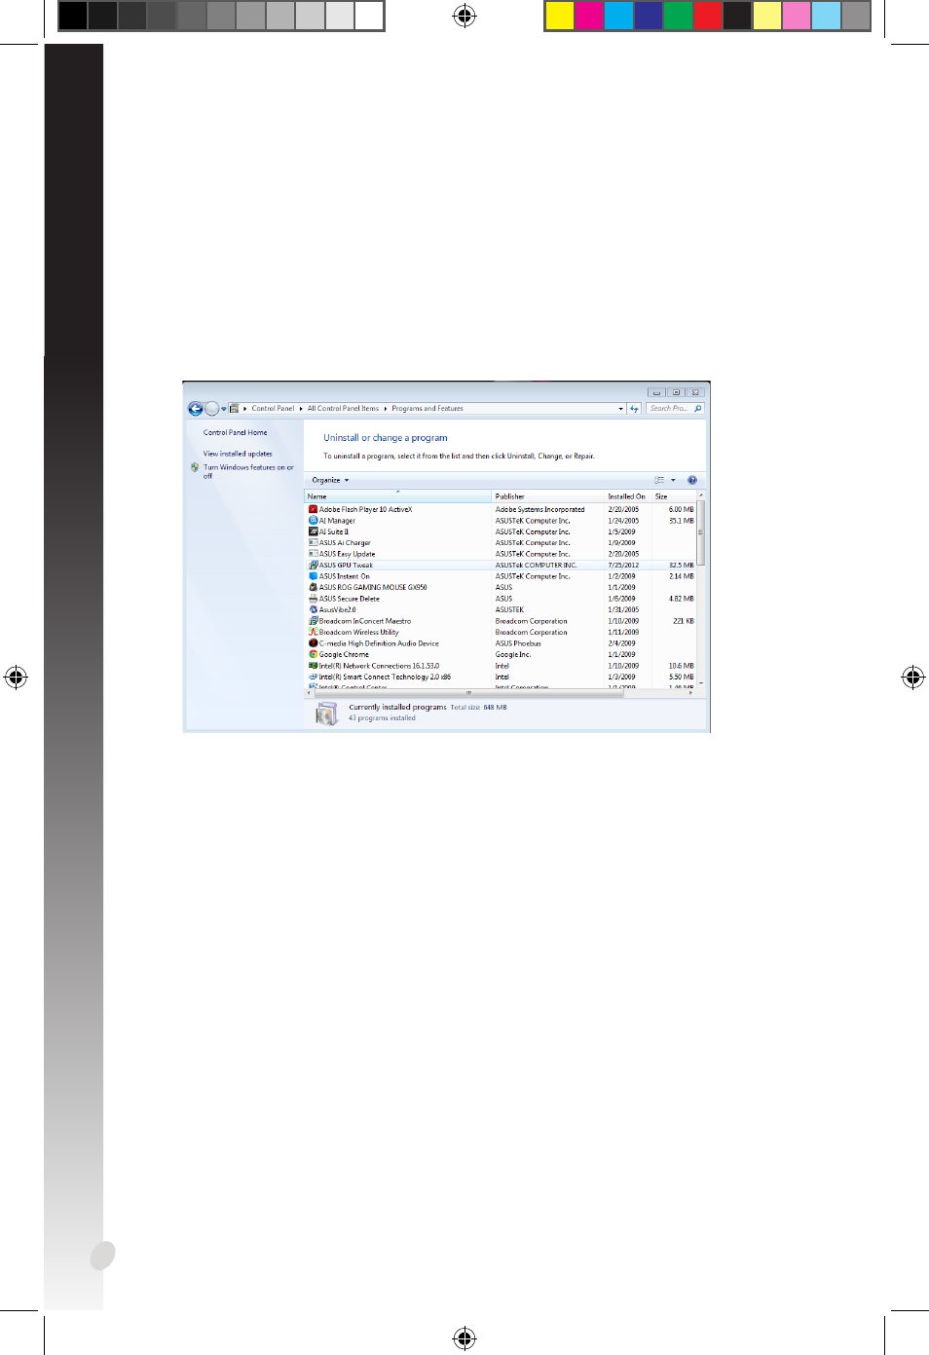
Task: Expand the address bar history dropdown
Action: pyautogui.click(x=621, y=409)
